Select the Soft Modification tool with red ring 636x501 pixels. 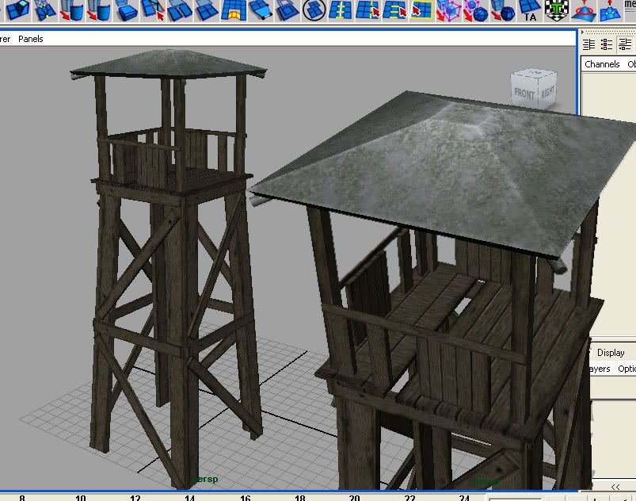pyautogui.click(x=583, y=10)
